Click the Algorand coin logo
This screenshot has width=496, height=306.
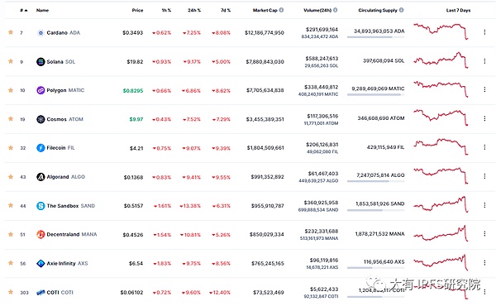[x=41, y=177]
